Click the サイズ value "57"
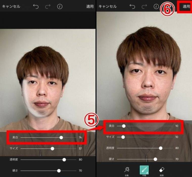192x177 pixels. tap(80, 149)
